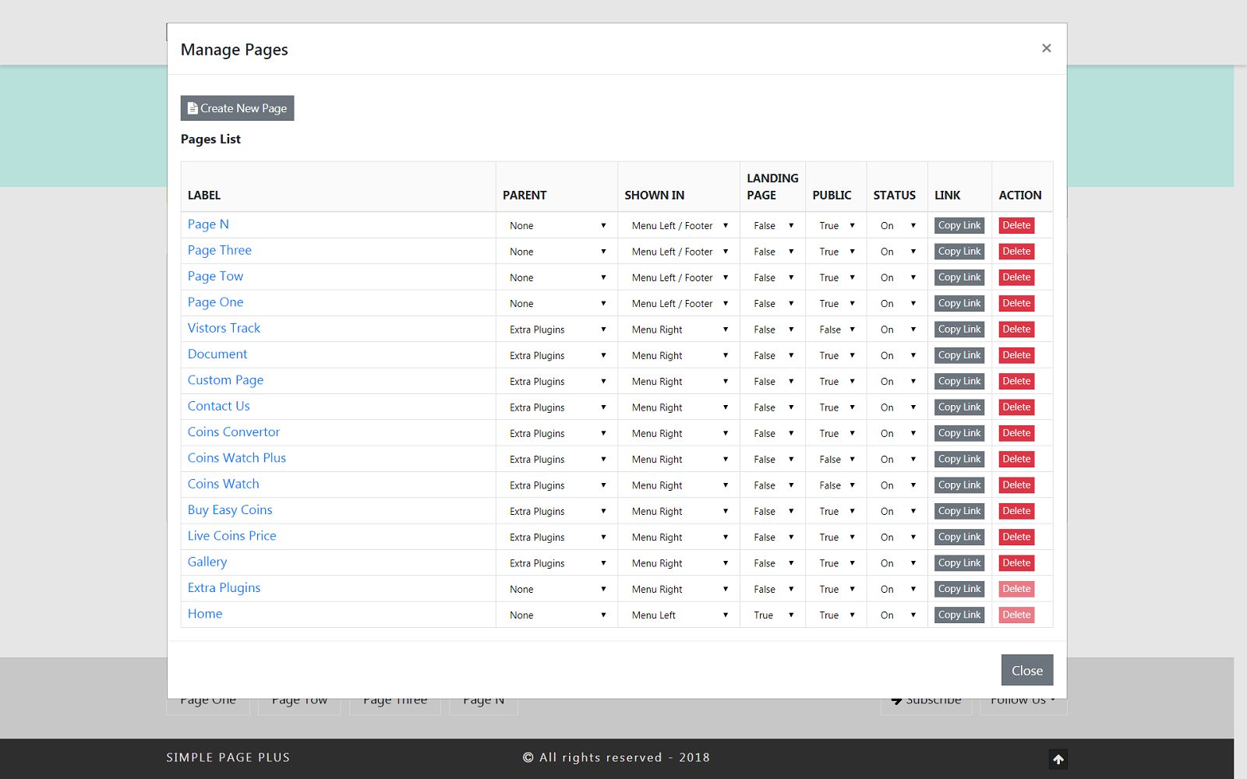Viewport: 1247px width, 779px height.
Task: Copy link for Page Tow
Action: pos(959,277)
